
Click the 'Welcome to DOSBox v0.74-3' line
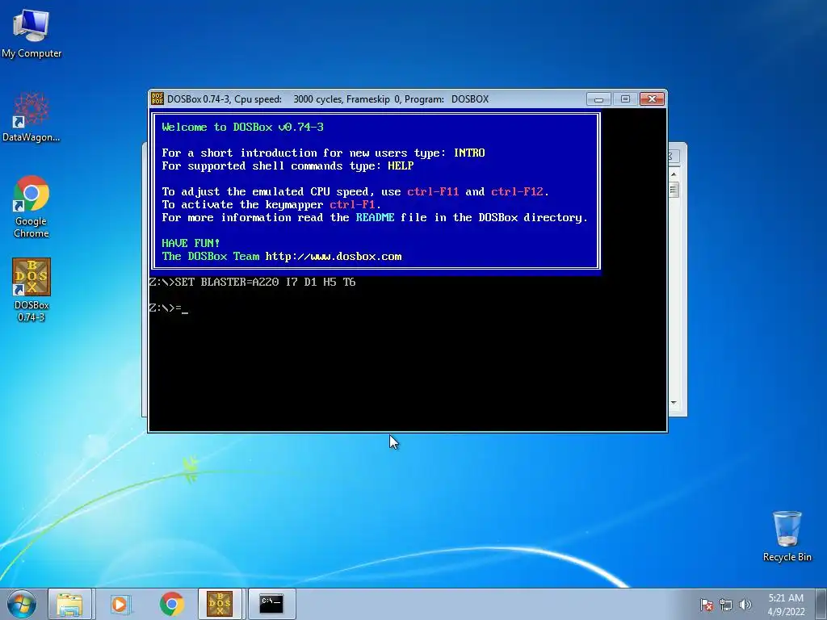coord(242,127)
